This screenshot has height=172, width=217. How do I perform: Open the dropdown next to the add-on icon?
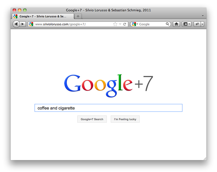202,24
